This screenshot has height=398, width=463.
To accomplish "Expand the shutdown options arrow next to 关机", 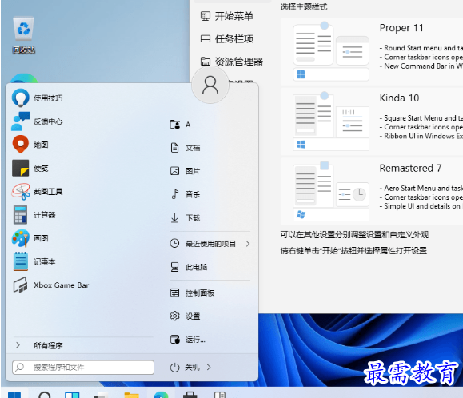I will point(209,368).
